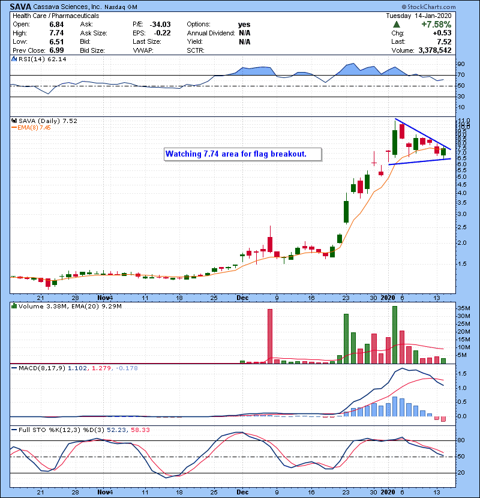Click the blue line marker before Full STO
The image size is (480, 498).
point(14,430)
